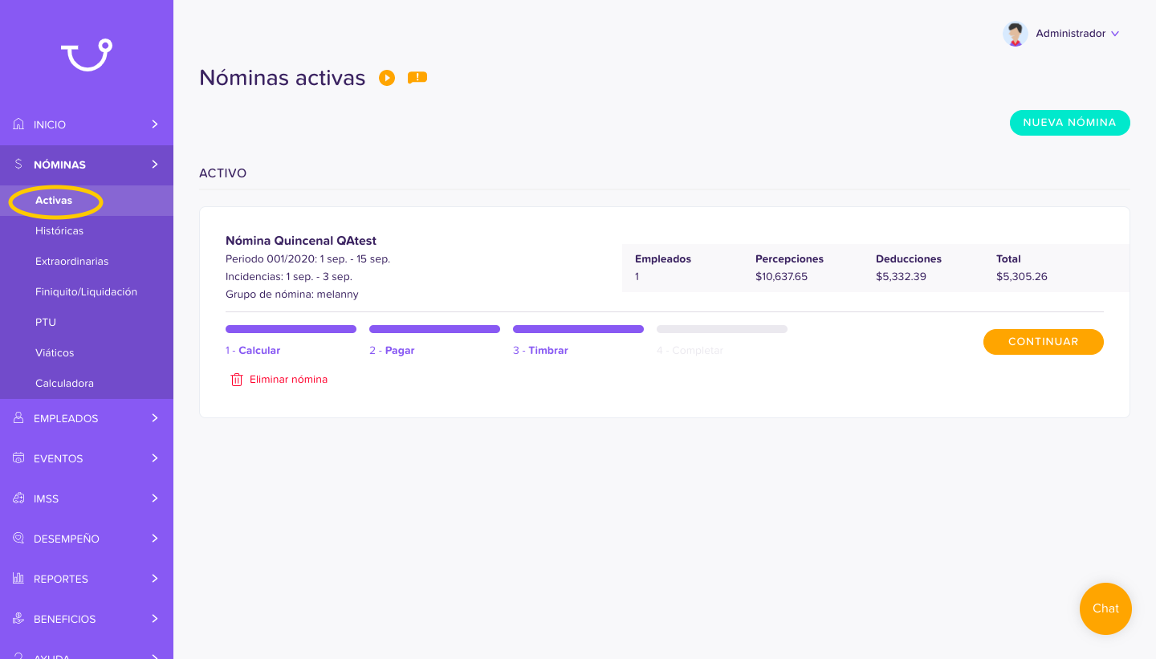The image size is (1156, 659).
Task: Open the Viáticos submenu item
Action: (x=55, y=353)
